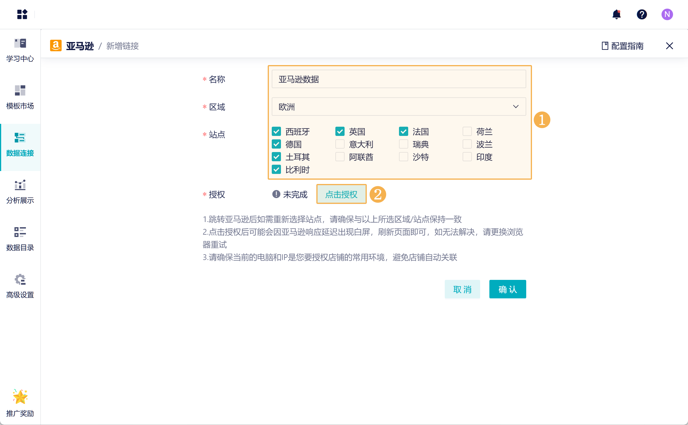This screenshot has height=425, width=688.
Task: Click the 点击授权 button
Action: click(x=341, y=194)
